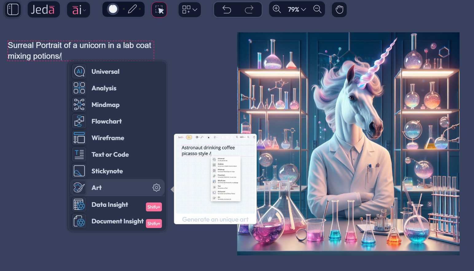
Task: Zoom in on the canvas
Action: [277, 9]
